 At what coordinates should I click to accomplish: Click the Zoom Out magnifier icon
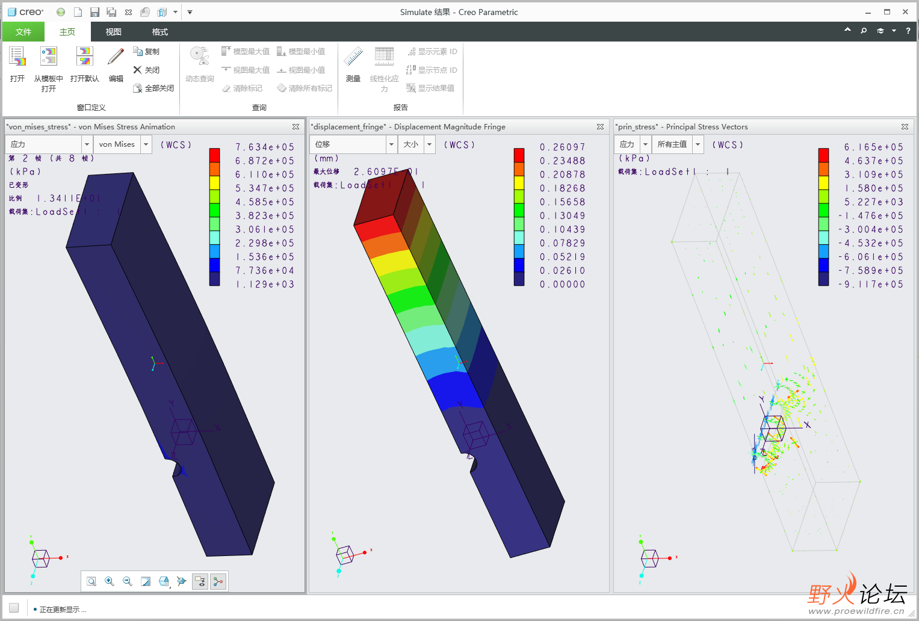[128, 581]
